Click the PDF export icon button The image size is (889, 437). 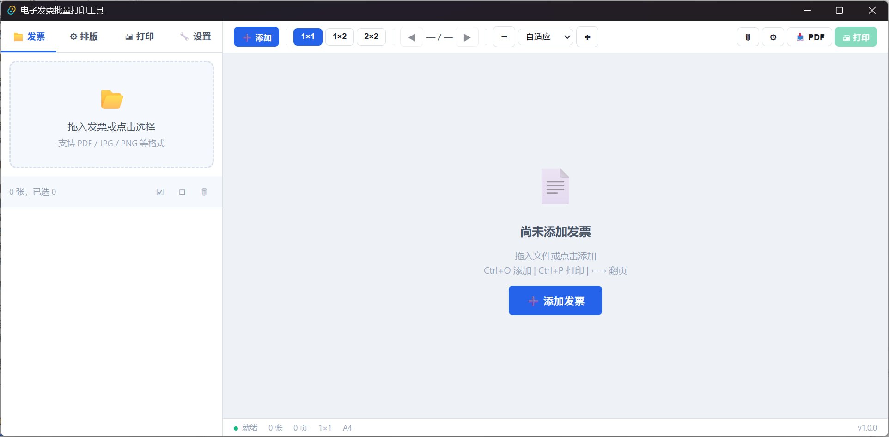809,37
